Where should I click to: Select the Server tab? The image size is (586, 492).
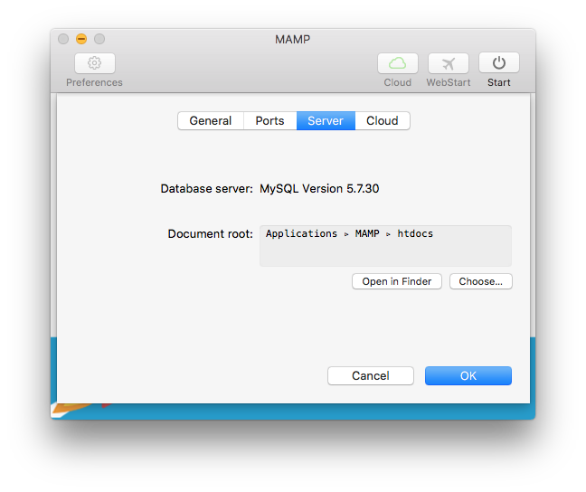pos(325,121)
